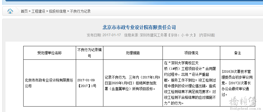Click remarks cell starting [2016]9次署技术管理委员会
This screenshot has width=263, height=112.
pyautogui.click(x=237, y=83)
